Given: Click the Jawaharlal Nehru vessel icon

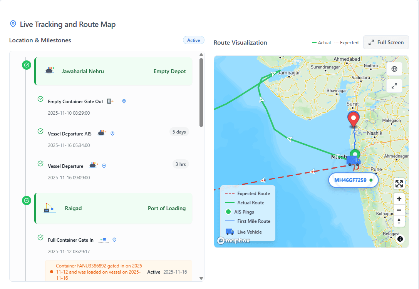Looking at the screenshot, I should pos(49,70).
